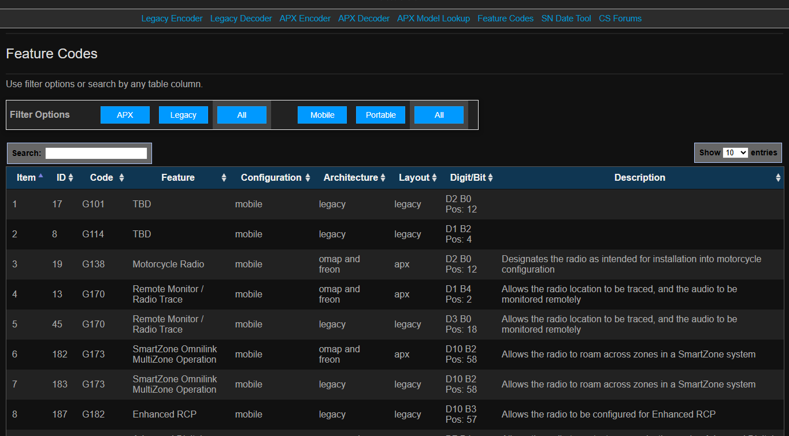Screen dimensions: 789x436
Task: Open the Show entries dropdown
Action: (735, 152)
